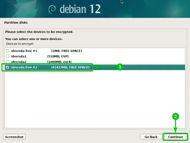The image size is (190, 143).
Task: Go Back to the previous step
Action: [151, 137]
